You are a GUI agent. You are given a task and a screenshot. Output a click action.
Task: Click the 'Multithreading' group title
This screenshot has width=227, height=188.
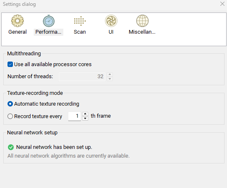(24, 54)
